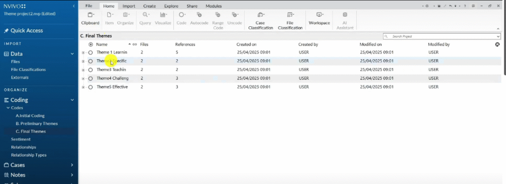This screenshot has width=506, height=184.
Task: Select circle marker for Theme 1 Learnin
Action: (x=91, y=52)
